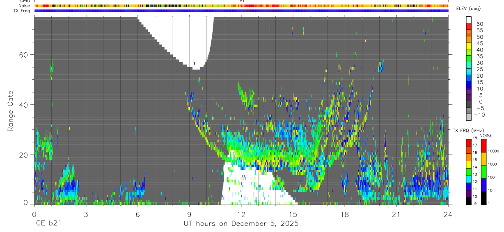The height and width of the screenshot is (232, 504).
Task: Click the '0' tick on Range Gate axis
Action: [26, 203]
